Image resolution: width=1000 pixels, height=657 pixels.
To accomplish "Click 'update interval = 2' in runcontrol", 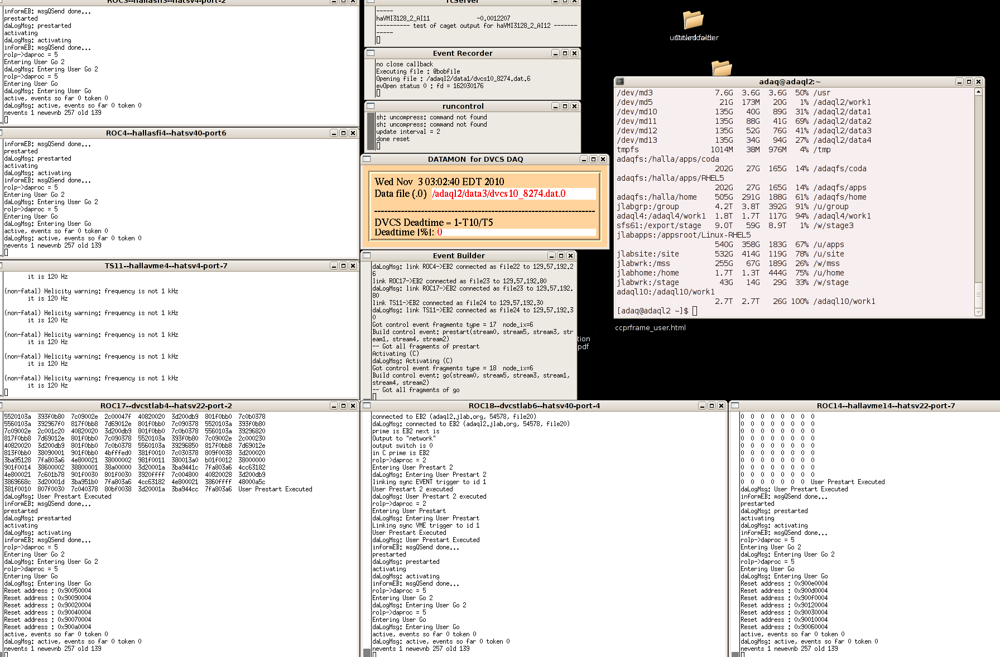I will coord(408,132).
